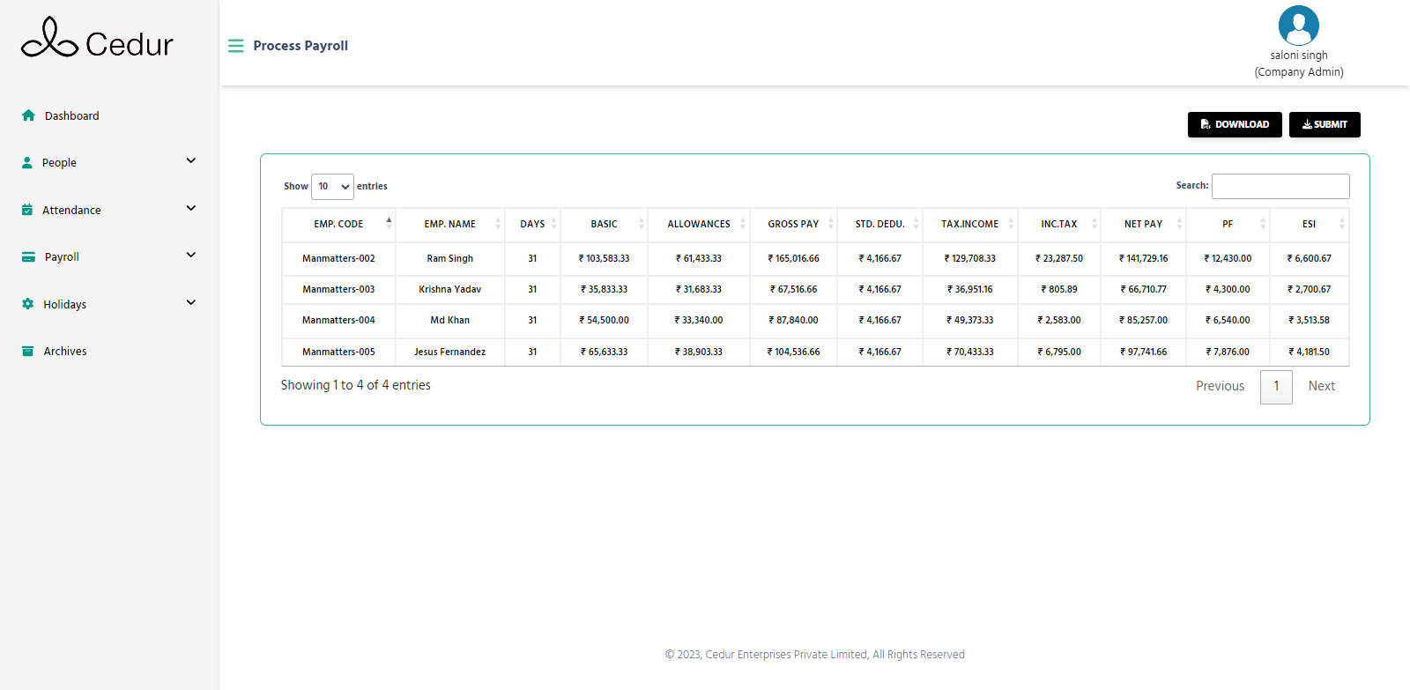The height and width of the screenshot is (690, 1410).
Task: Click the People person icon
Action: tap(27, 163)
